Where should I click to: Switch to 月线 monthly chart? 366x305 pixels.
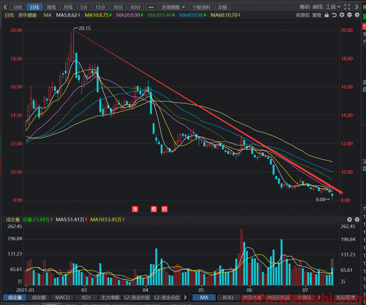click(x=68, y=7)
